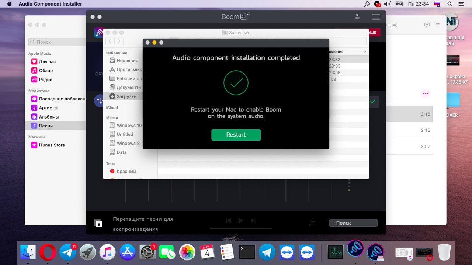Screen dimensions: 472x265
Task: Go back in the Загрузки Finder window
Action: pyautogui.click(x=110, y=41)
